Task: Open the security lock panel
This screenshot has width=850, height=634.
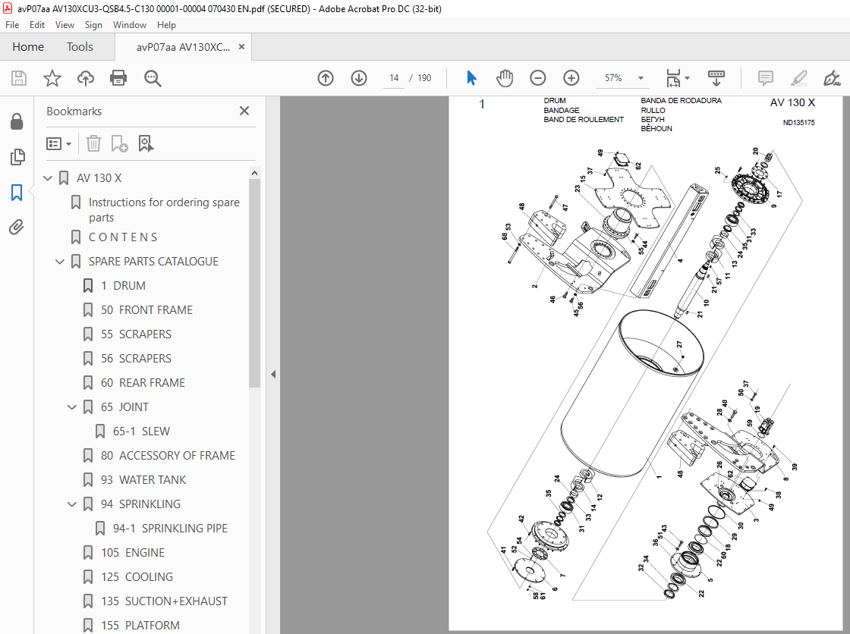Action: [17, 121]
